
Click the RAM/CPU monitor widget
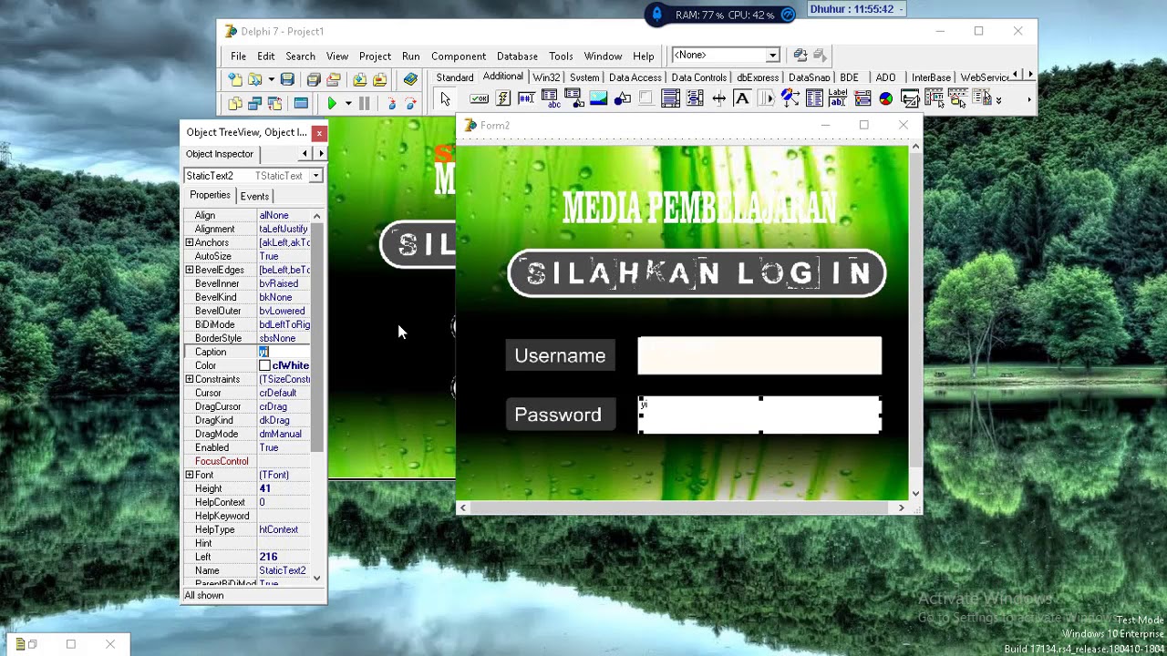[720, 14]
